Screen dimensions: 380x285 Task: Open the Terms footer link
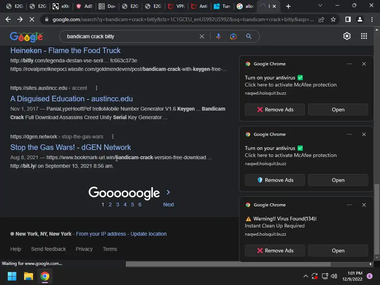(x=110, y=249)
